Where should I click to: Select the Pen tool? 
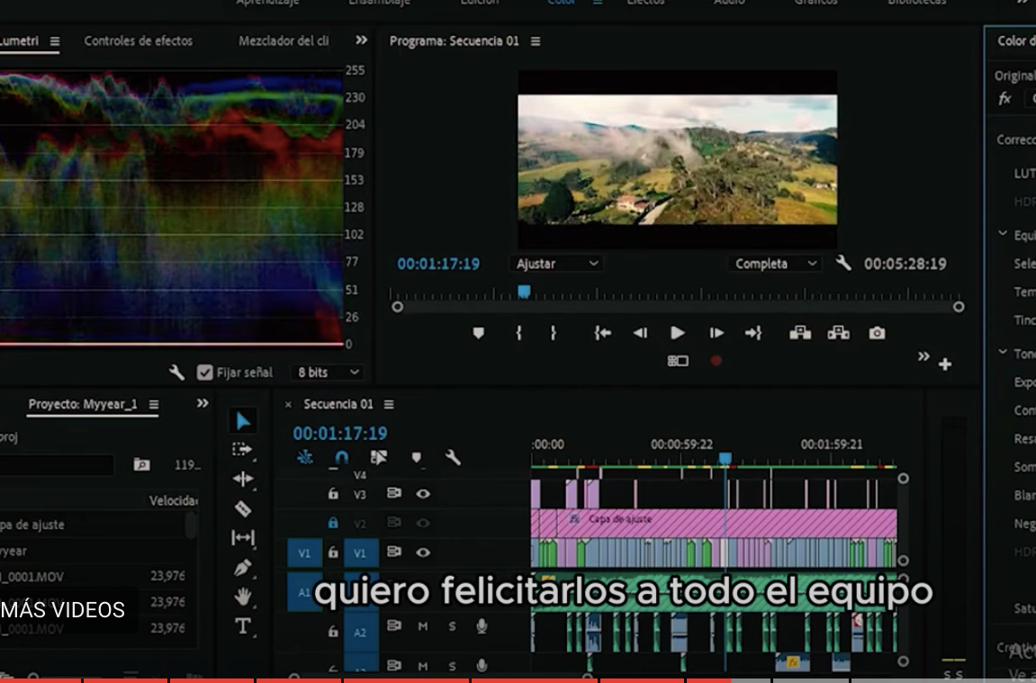click(243, 568)
